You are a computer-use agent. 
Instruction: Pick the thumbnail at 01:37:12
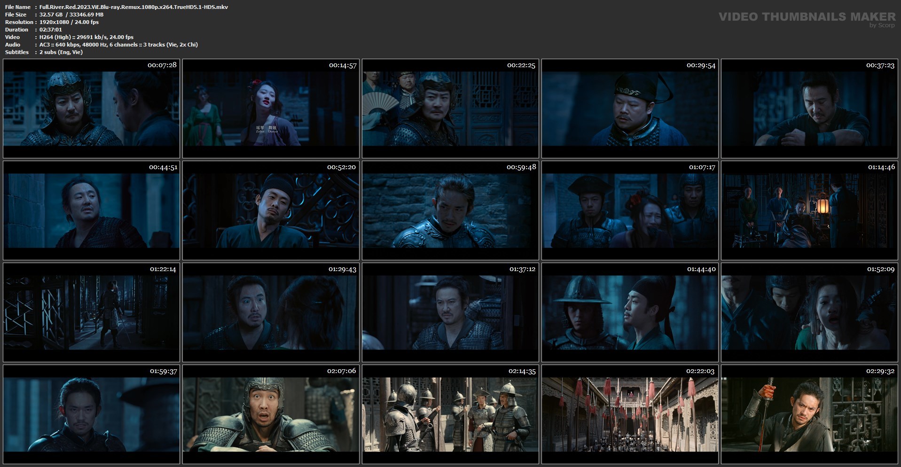tap(450, 312)
